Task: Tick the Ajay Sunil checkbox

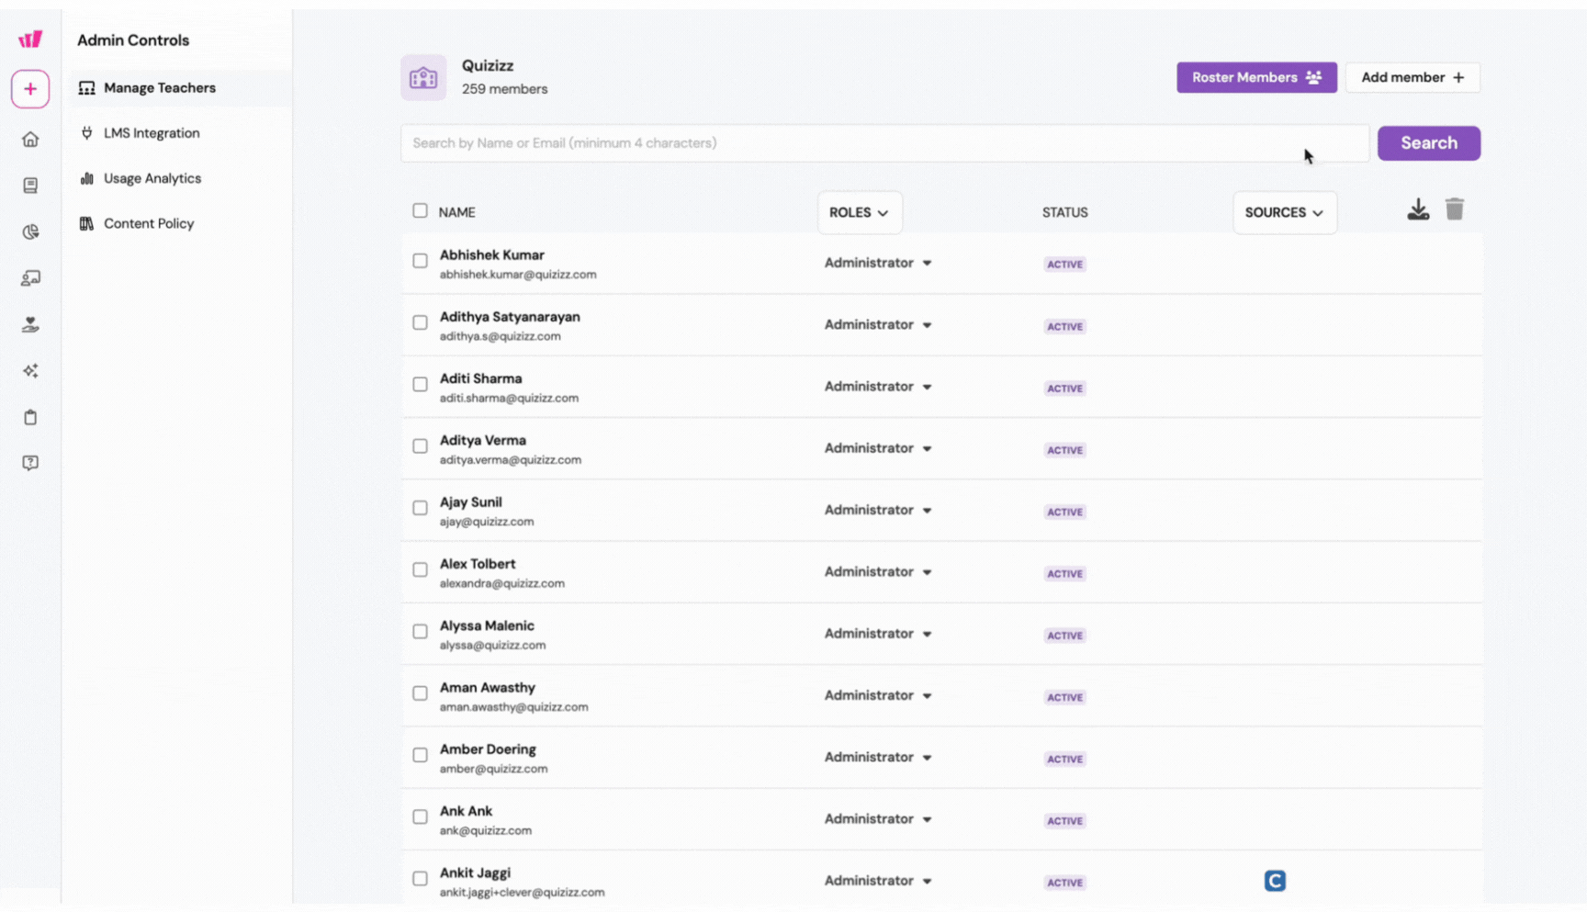Action: [420, 508]
